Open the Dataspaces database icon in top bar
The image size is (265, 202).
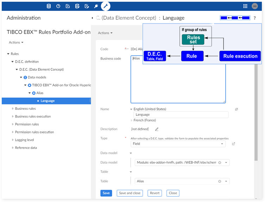49,6
